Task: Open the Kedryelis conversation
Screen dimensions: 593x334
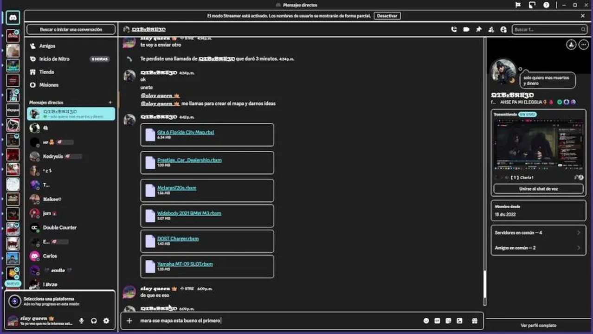Action: pos(71,156)
